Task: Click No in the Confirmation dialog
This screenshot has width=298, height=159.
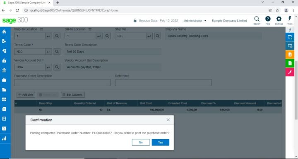Action: pyautogui.click(x=141, y=142)
